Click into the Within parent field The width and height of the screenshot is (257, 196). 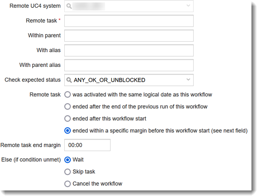pos(129,36)
